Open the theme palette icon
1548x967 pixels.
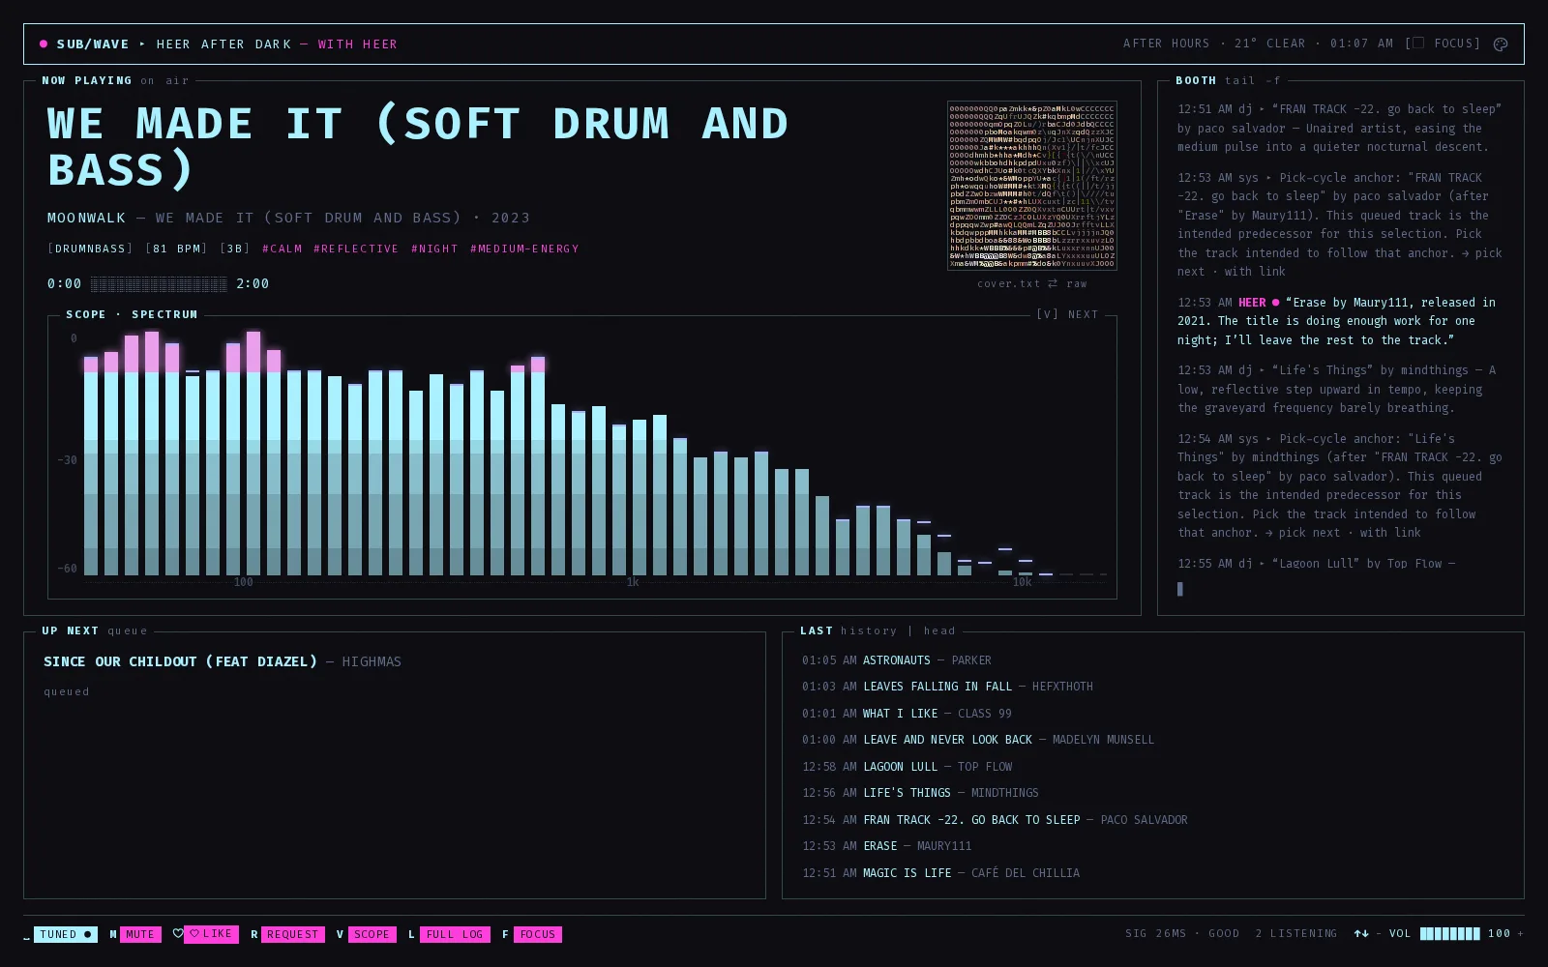pos(1501,44)
